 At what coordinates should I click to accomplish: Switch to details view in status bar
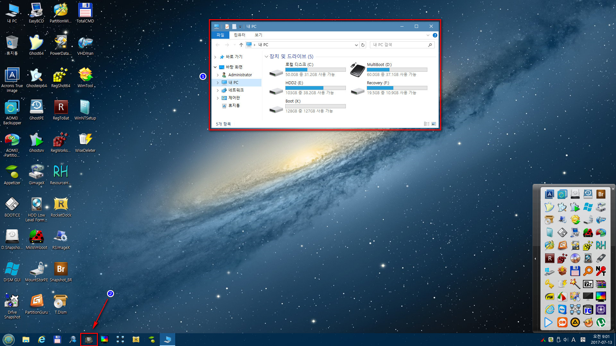426,124
